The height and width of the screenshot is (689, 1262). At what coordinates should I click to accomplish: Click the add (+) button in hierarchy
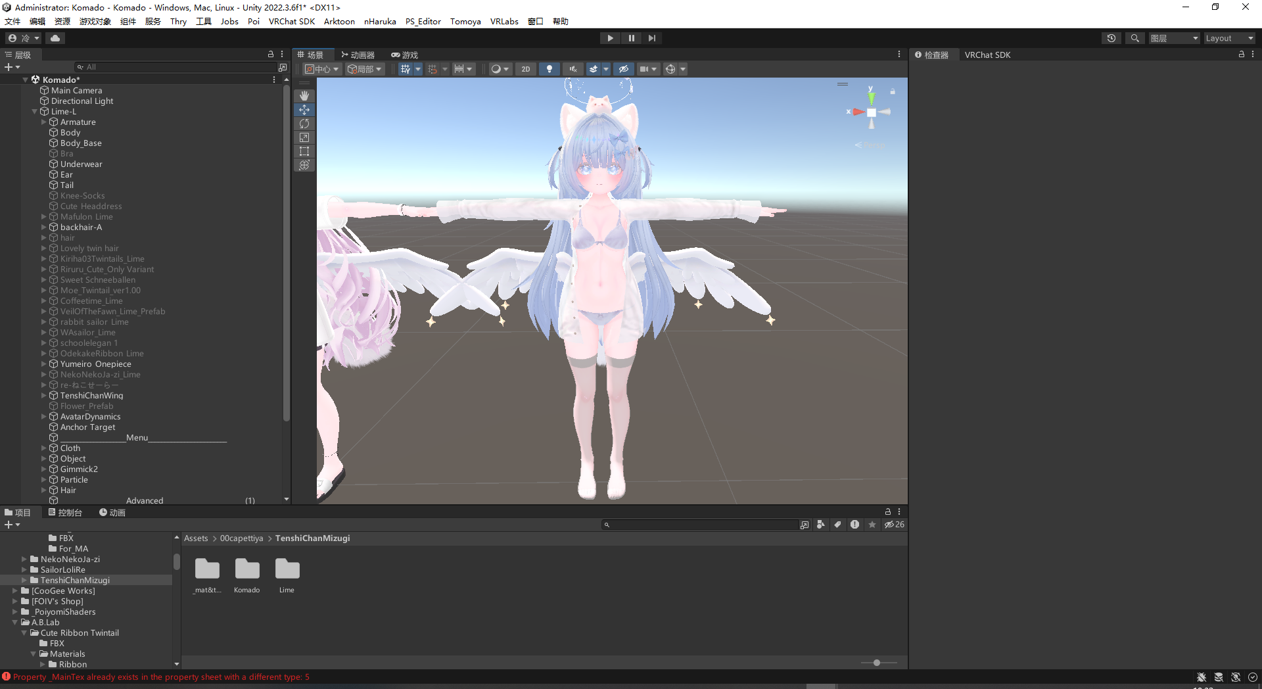tap(12, 67)
